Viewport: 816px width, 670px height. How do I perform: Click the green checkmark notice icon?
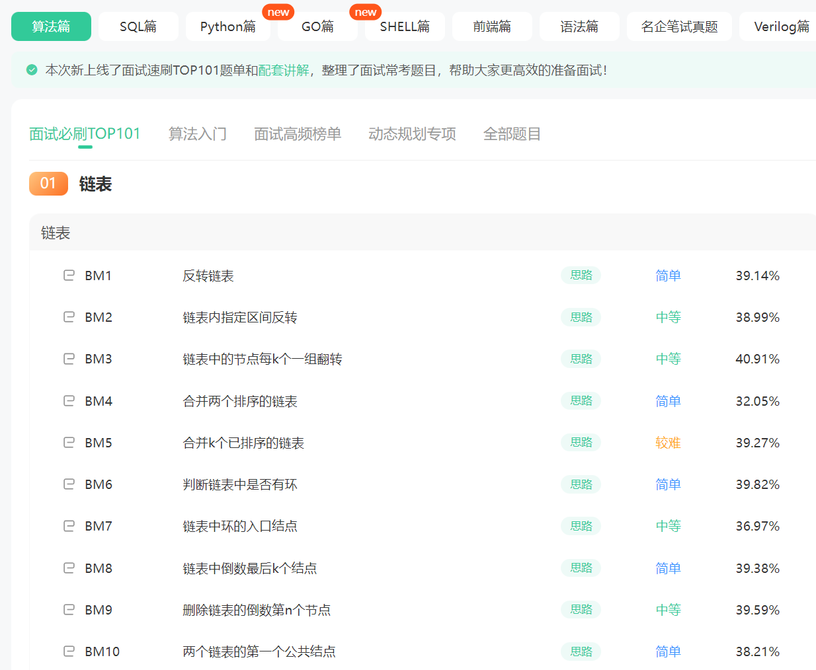pos(32,69)
